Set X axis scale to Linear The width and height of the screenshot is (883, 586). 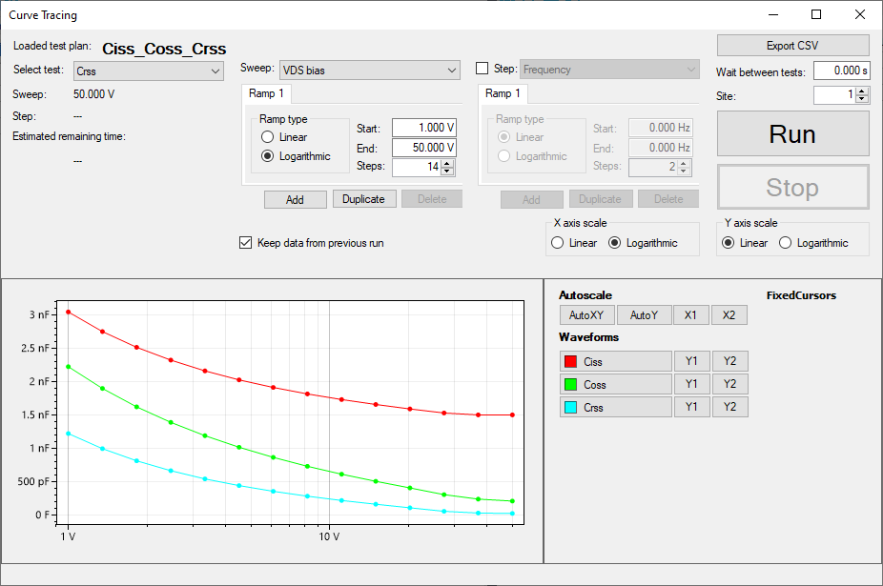pos(558,243)
